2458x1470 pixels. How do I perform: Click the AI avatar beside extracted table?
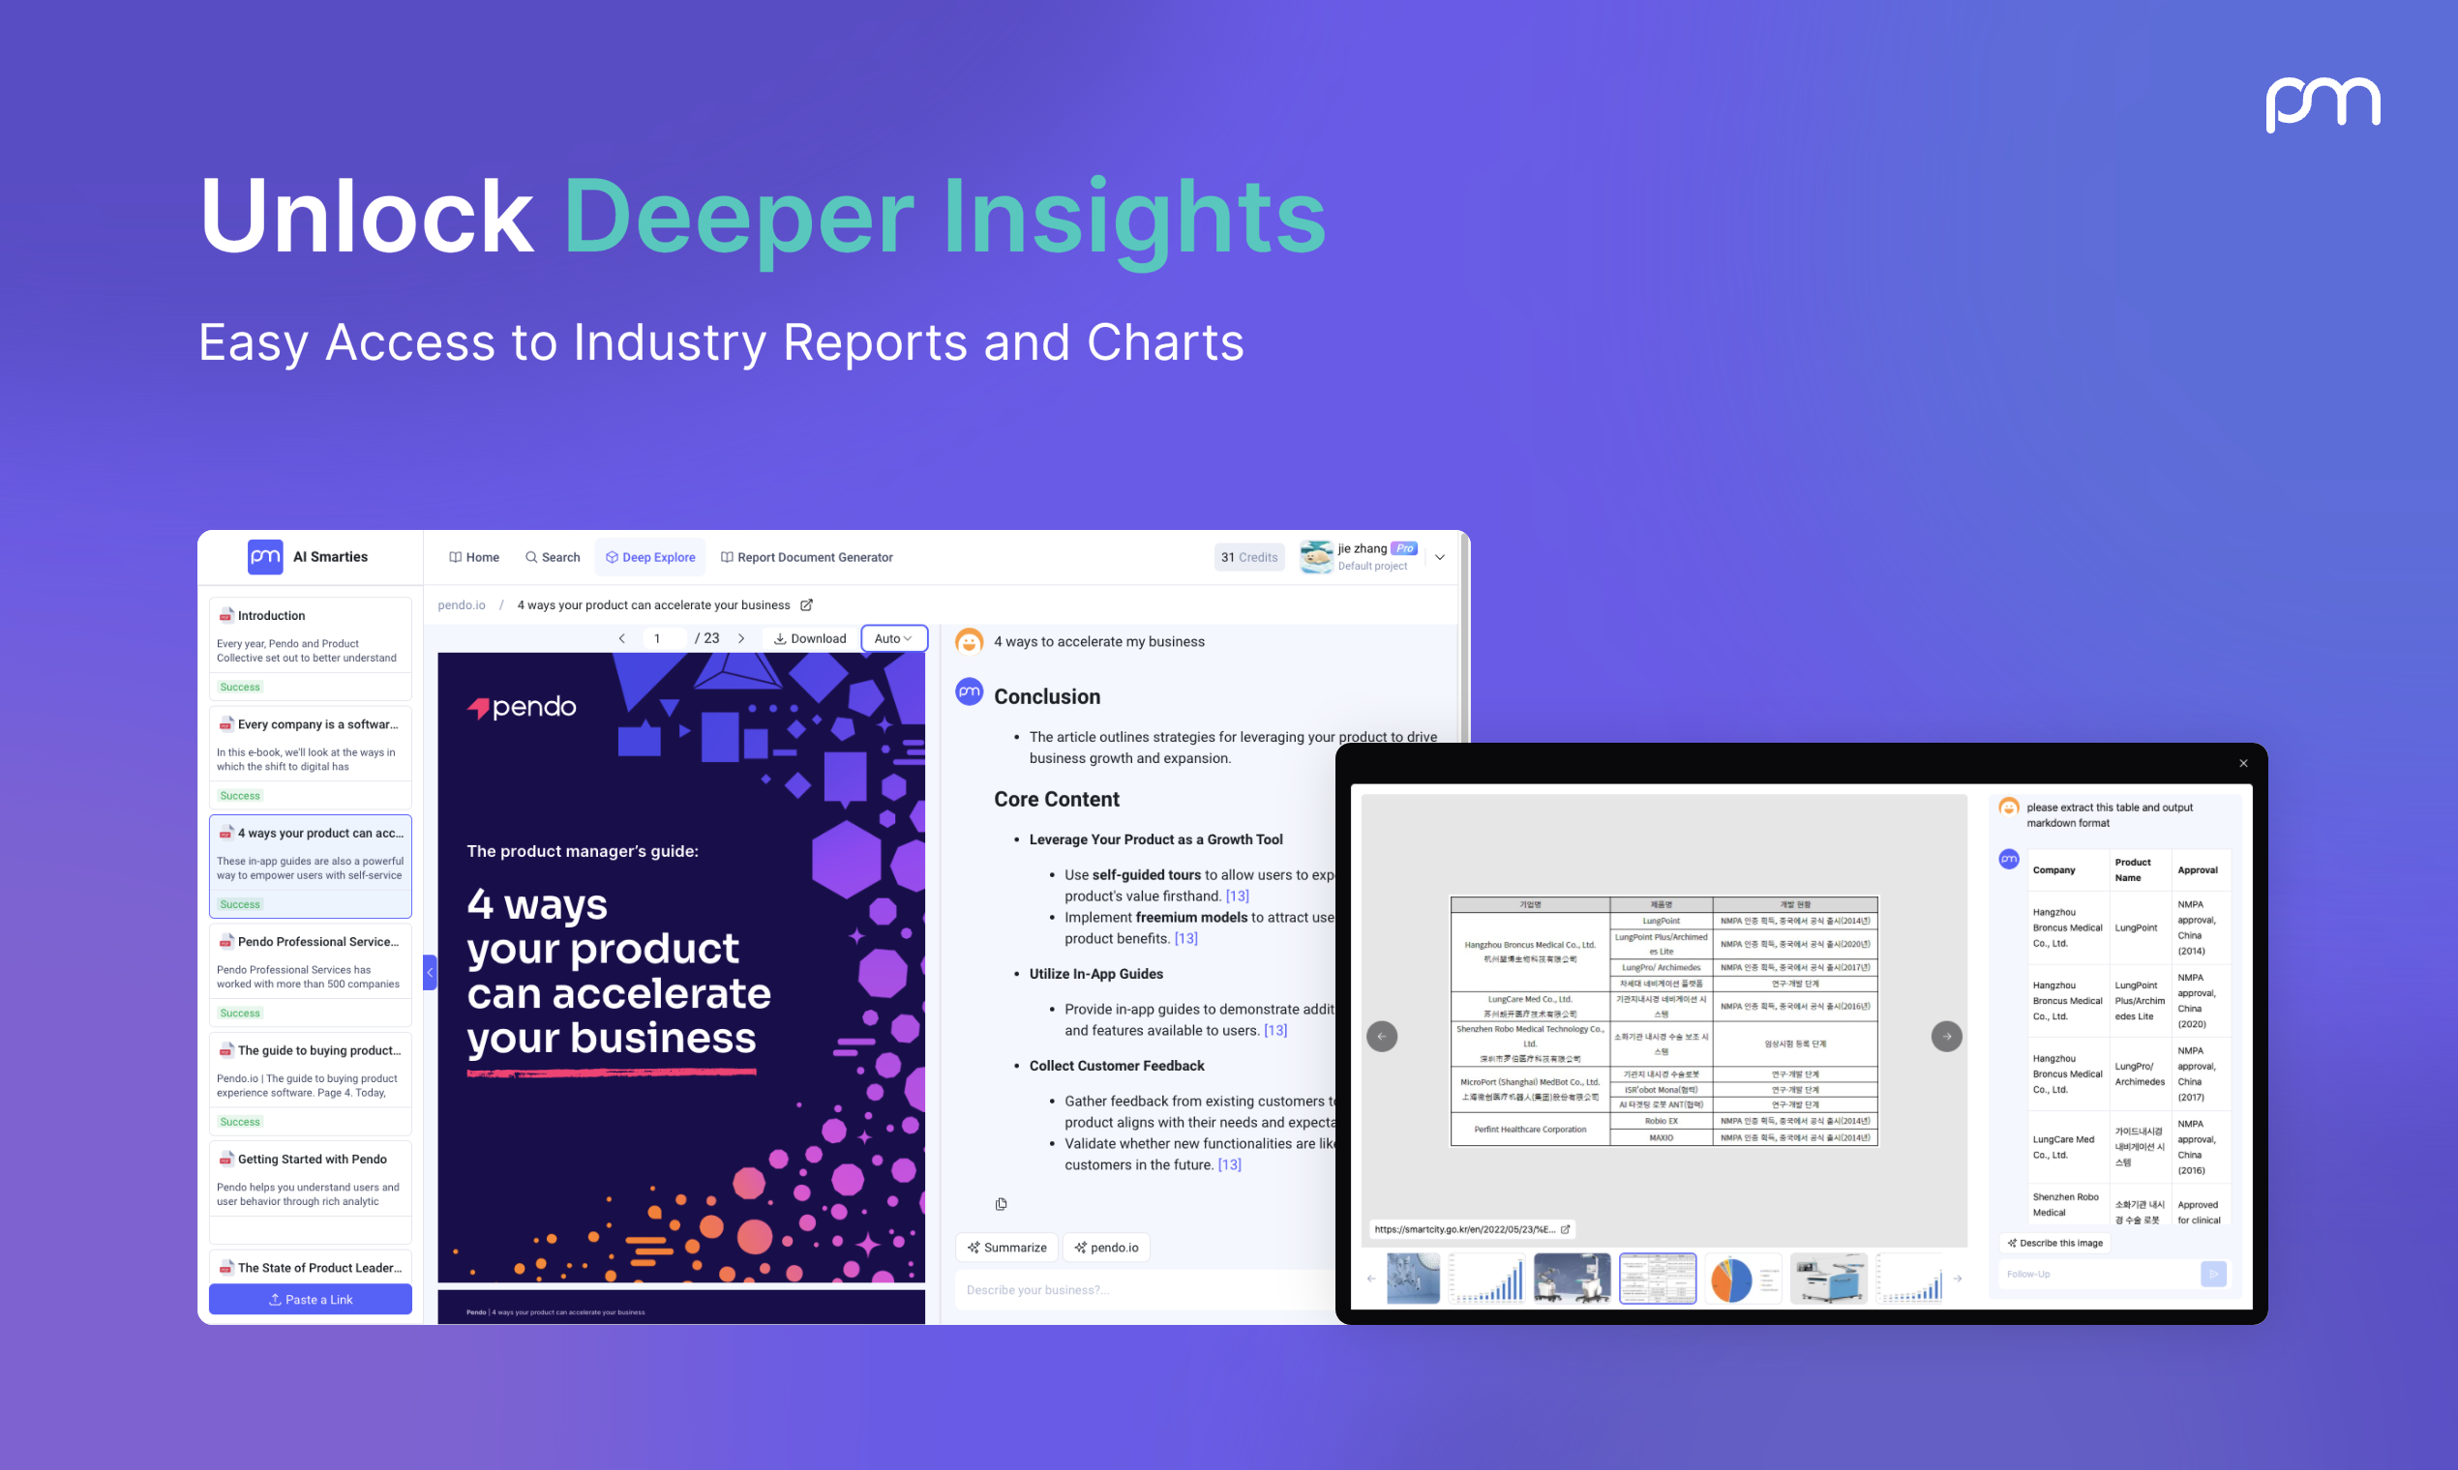[x=2009, y=859]
